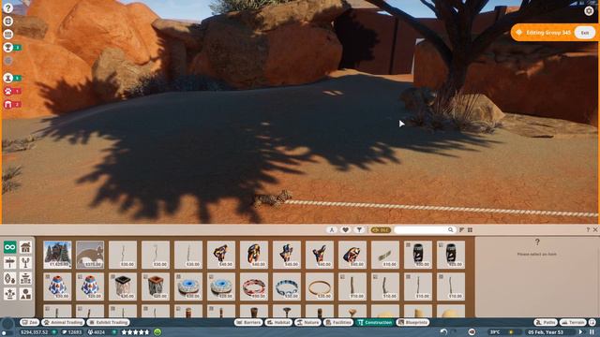Image resolution: width=600 pixels, height=337 pixels.
Task: Open the Habitat tab
Action: pos(278,322)
